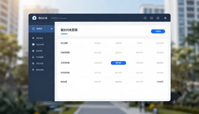Click the icon of the highlighted sidebar item
199x114 pixels.
point(33,29)
